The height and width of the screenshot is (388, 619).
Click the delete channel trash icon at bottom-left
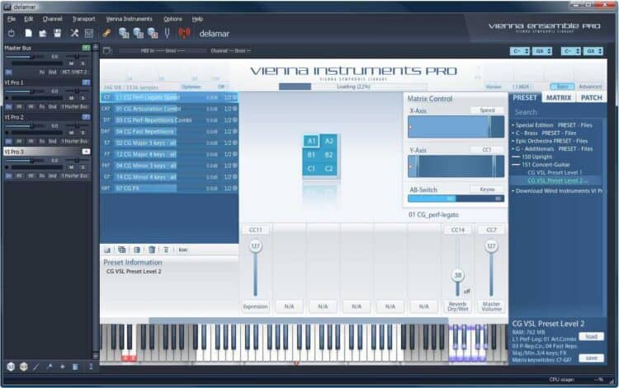75,366
